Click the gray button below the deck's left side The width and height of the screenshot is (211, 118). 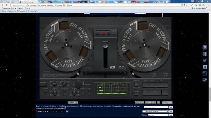point(73,102)
